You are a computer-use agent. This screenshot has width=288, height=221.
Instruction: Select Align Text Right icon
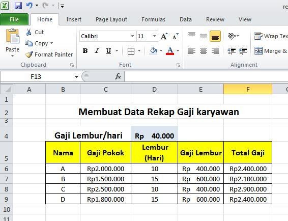[215, 50]
